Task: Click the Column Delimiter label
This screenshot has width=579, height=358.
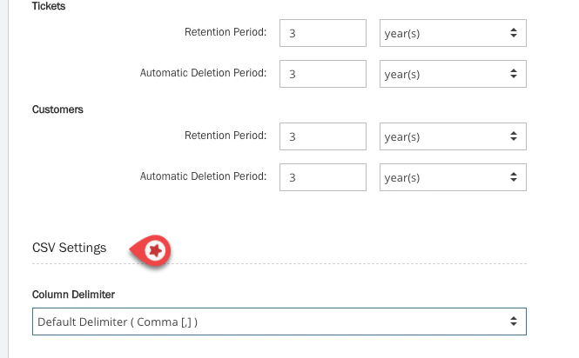Action: pyautogui.click(x=73, y=294)
